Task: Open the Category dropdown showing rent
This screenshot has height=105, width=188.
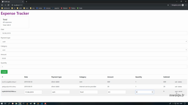Action: [94, 50]
